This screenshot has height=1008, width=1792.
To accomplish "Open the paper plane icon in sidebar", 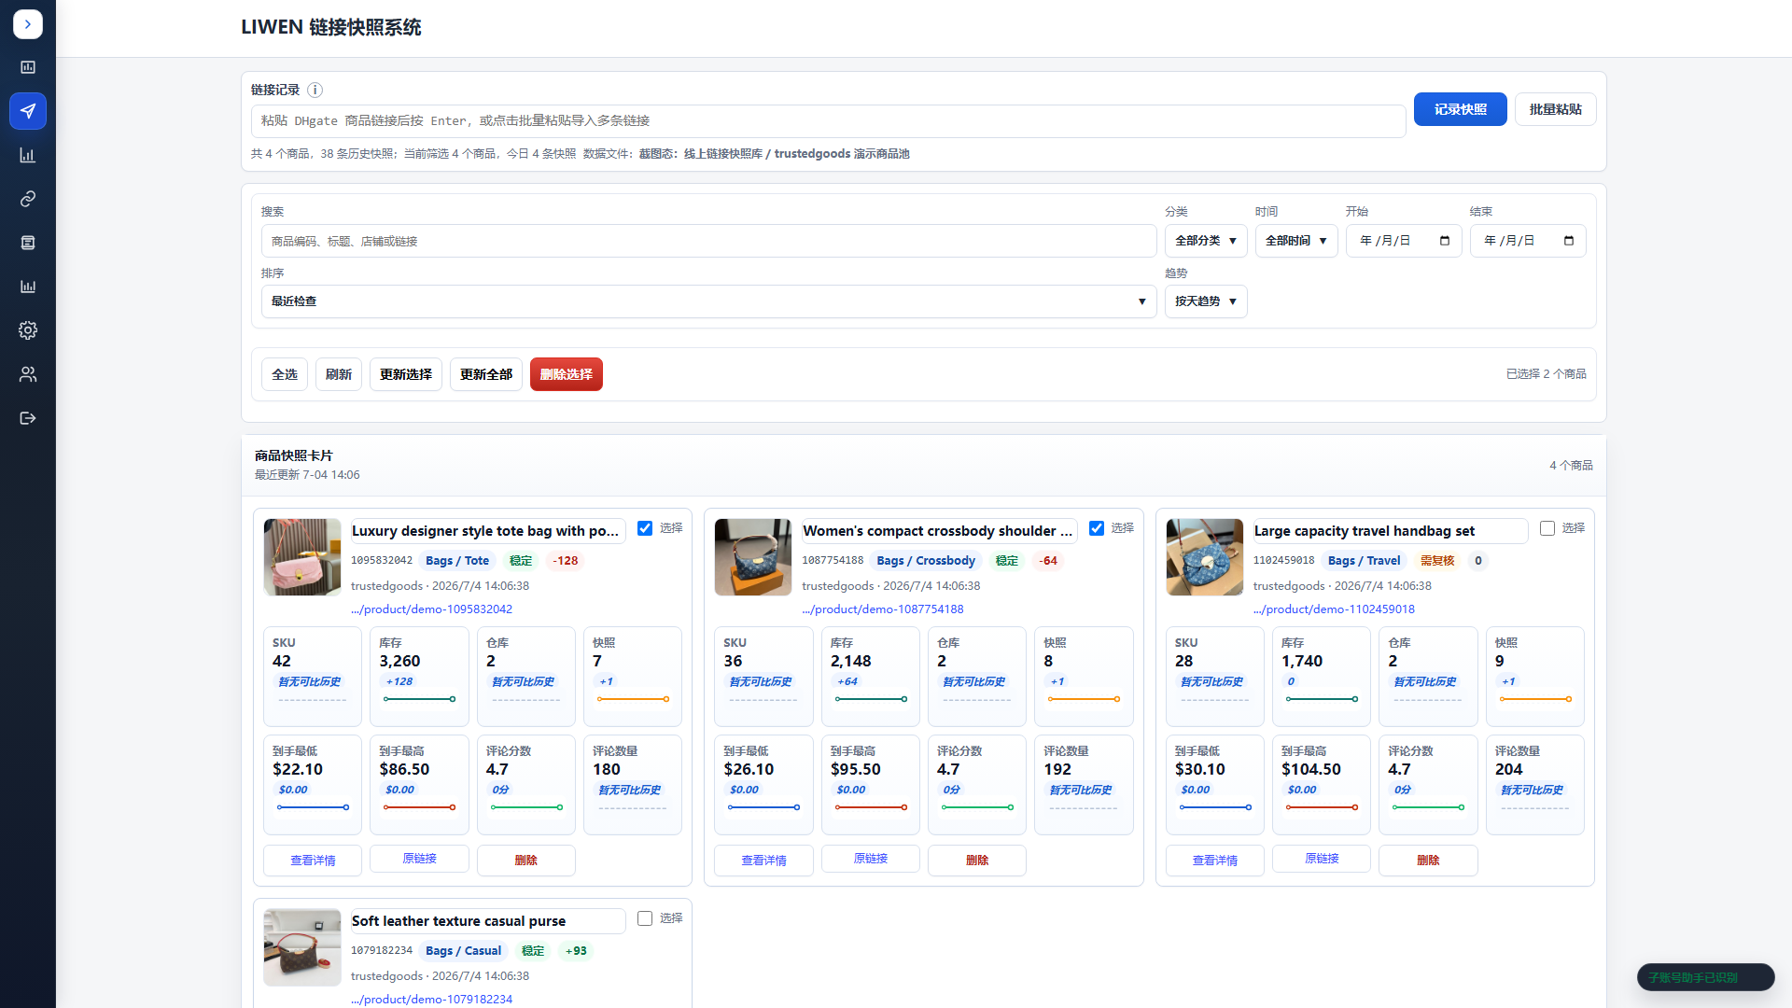I will point(28,111).
